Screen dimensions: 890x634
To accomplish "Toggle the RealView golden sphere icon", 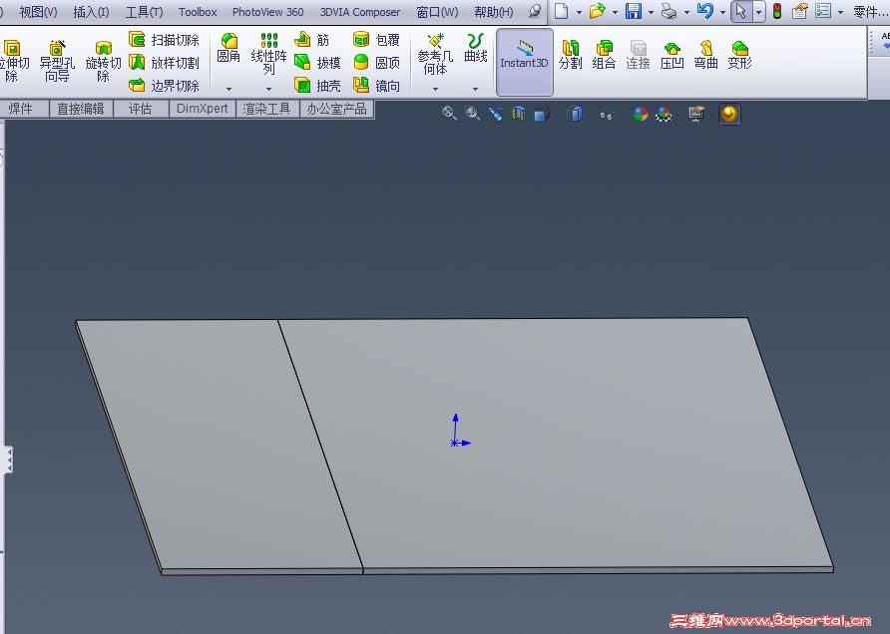I will (729, 114).
